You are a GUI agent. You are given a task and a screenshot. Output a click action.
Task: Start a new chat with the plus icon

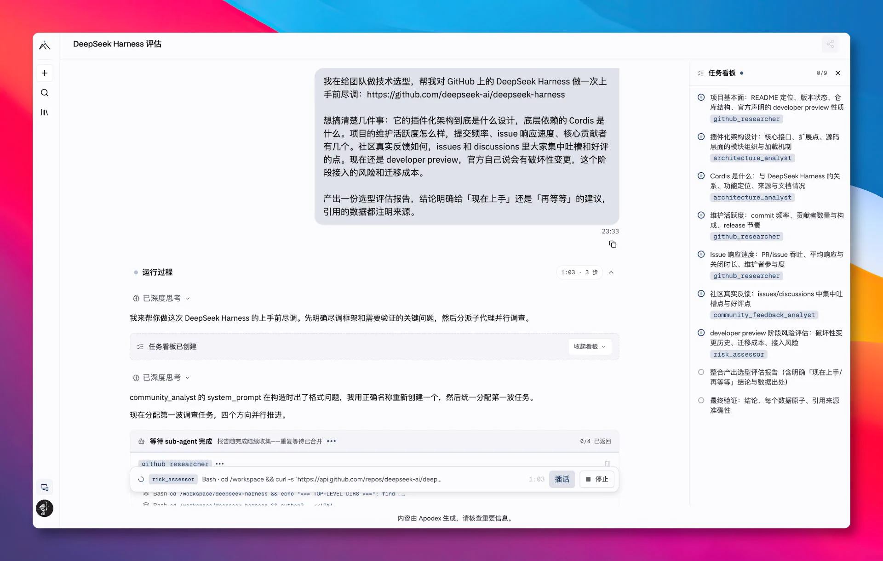tap(45, 73)
